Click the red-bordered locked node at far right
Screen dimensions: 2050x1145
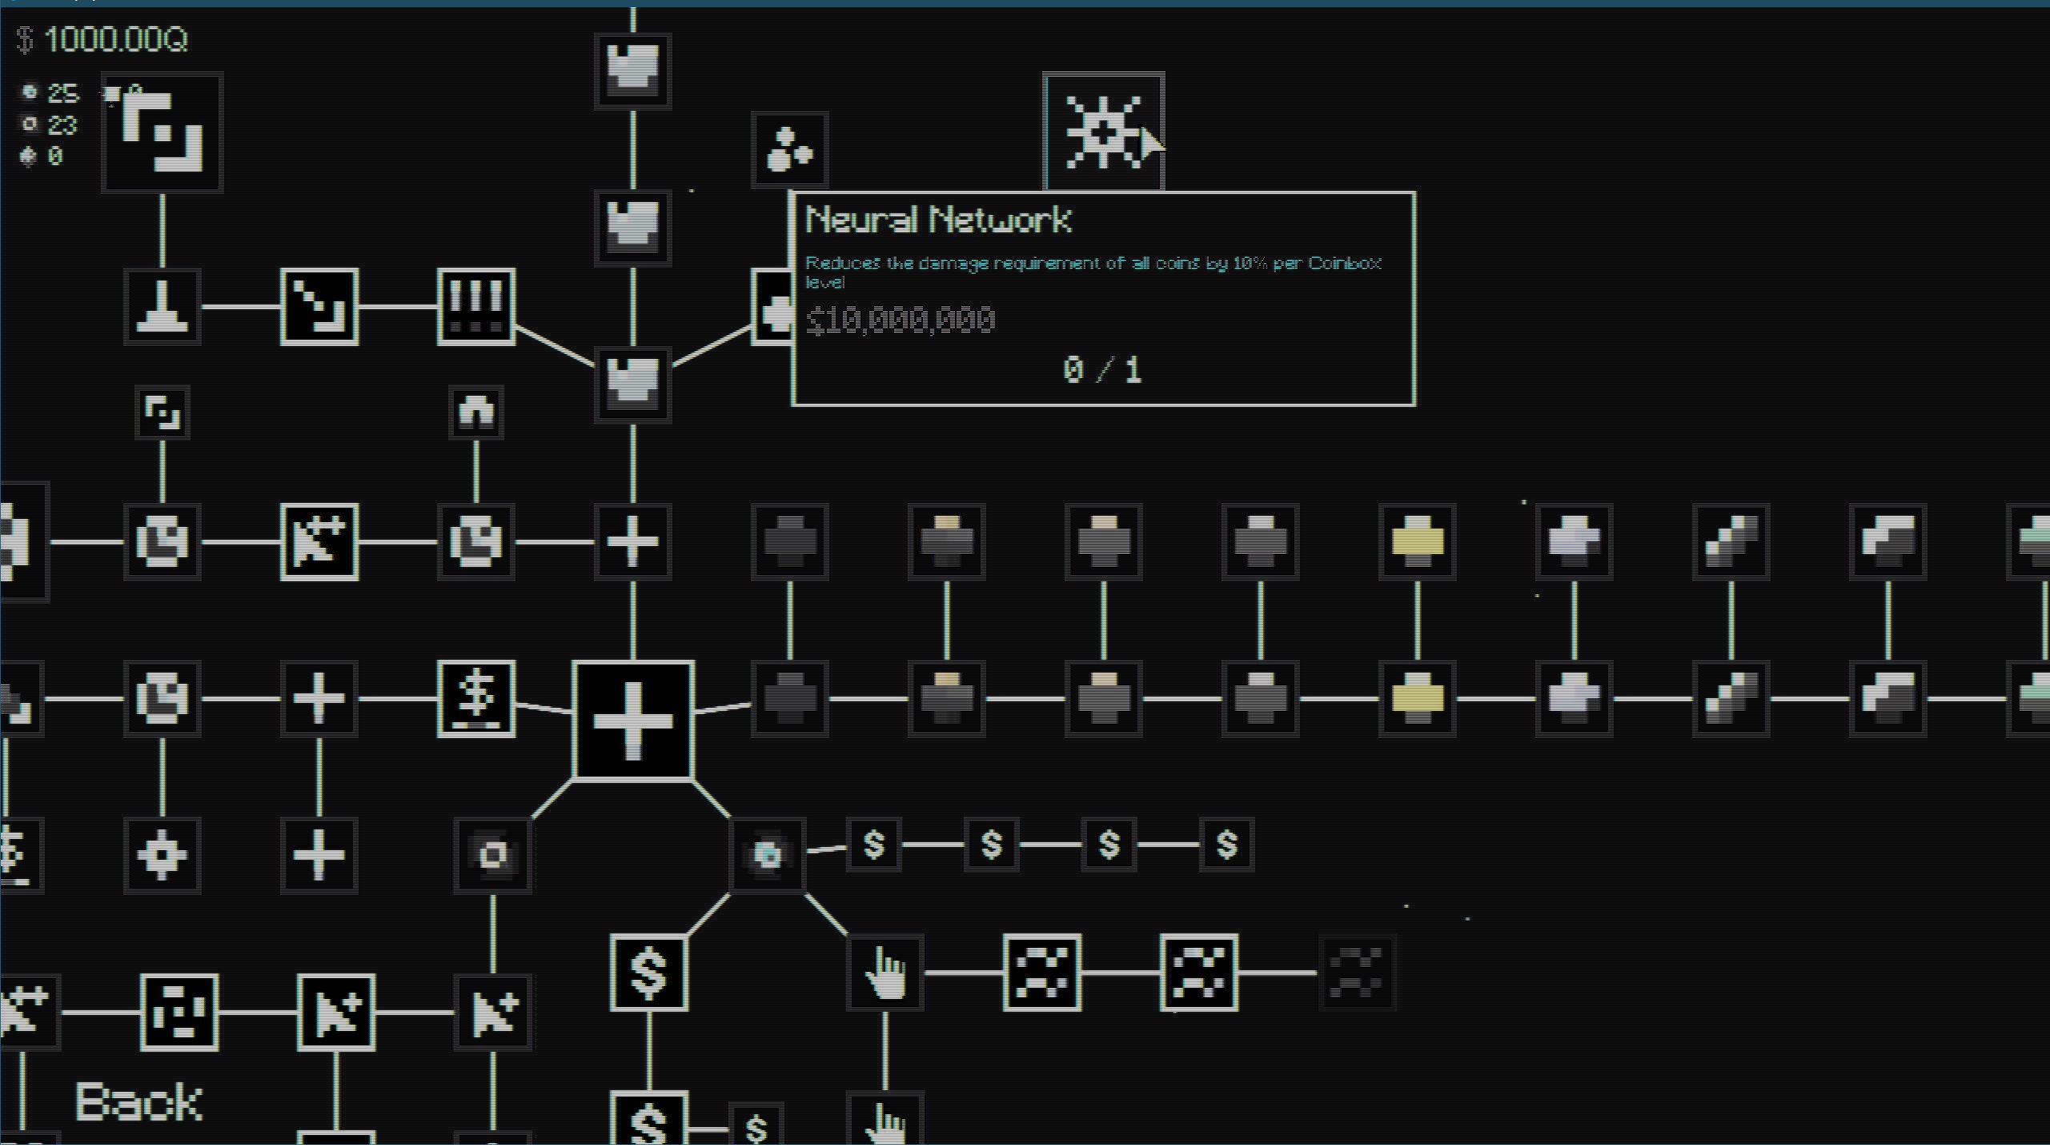(1356, 974)
